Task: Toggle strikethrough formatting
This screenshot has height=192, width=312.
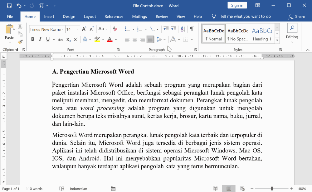Action: pos(61,40)
